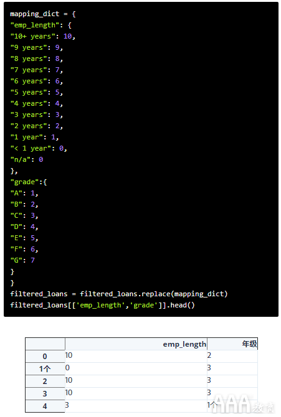Screen dimensions: 281x417
Task: Click the "mapping_dict = {" code line
Action: tap(43, 14)
